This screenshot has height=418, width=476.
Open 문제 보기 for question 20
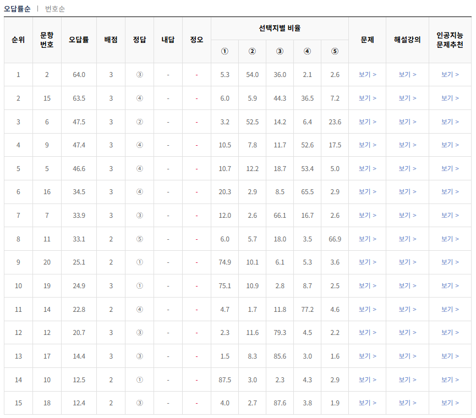coord(367,262)
